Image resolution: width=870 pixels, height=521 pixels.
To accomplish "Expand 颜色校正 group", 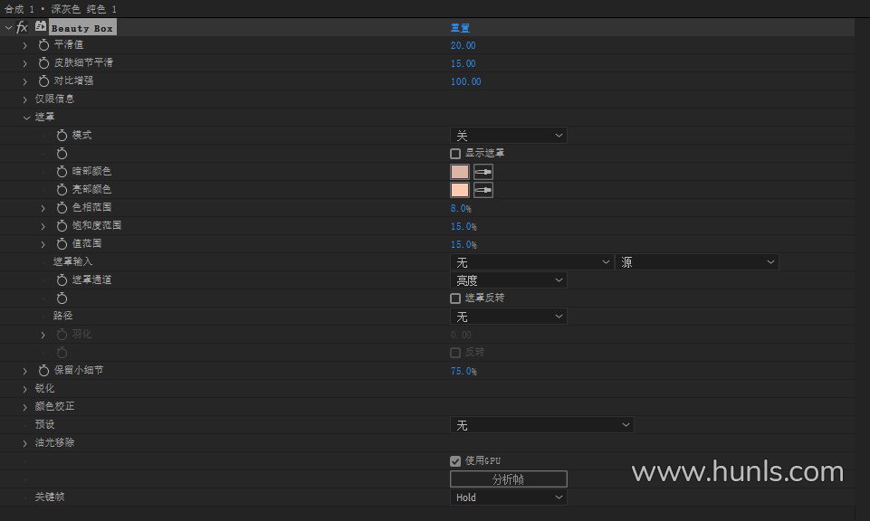I will tap(25, 407).
